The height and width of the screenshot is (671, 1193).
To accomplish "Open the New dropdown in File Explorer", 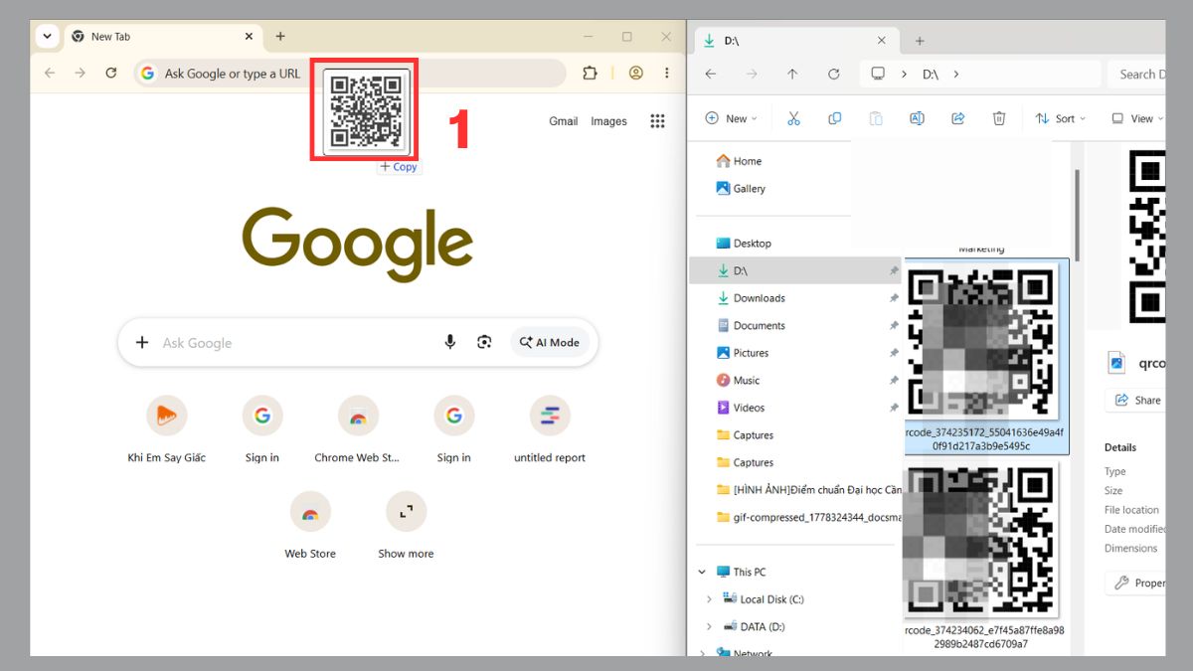I will [x=732, y=118].
